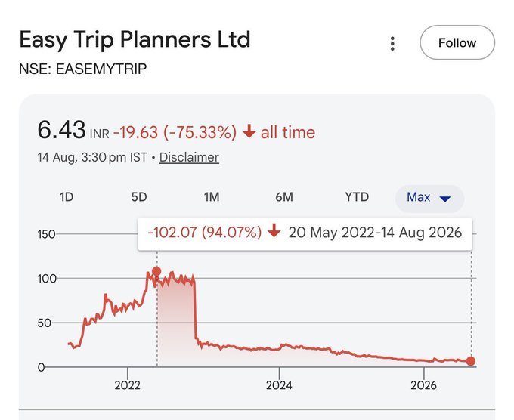Click the 2024 axis label
Viewport: 514px width, 420px height.
coord(279,385)
